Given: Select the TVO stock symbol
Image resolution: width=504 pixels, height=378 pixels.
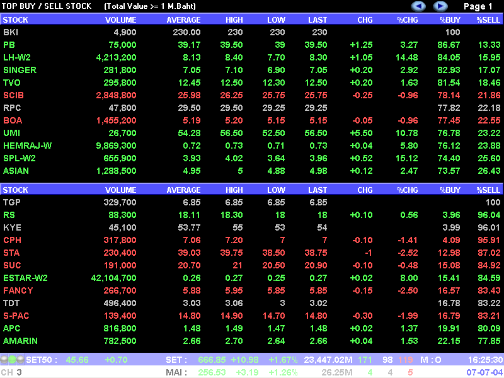Looking at the screenshot, I should tap(11, 83).
